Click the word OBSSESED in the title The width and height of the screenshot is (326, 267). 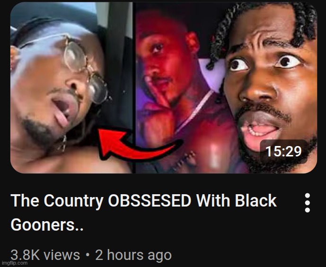(150, 200)
